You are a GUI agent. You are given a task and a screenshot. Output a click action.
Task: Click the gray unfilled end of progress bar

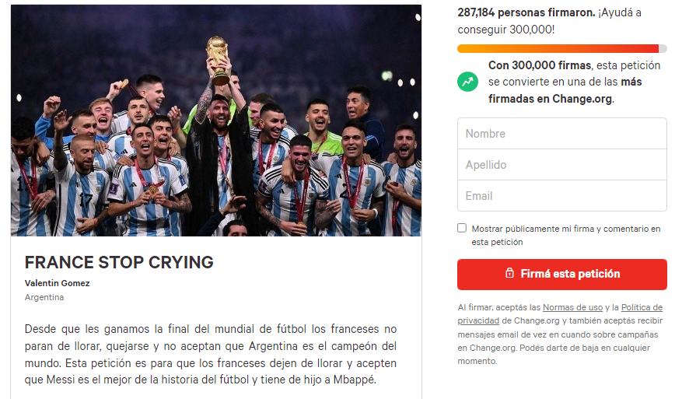[663, 48]
